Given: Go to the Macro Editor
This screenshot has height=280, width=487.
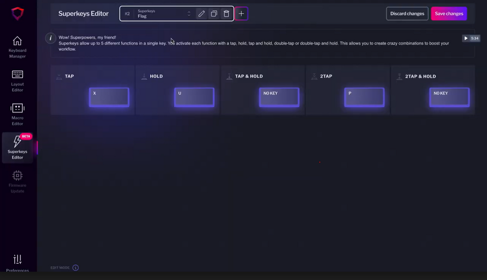Looking at the screenshot, I should (18, 115).
